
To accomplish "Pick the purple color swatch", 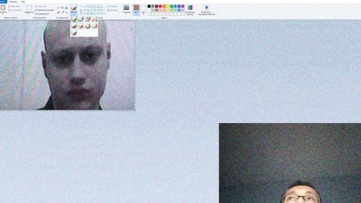I will tap(183, 6).
